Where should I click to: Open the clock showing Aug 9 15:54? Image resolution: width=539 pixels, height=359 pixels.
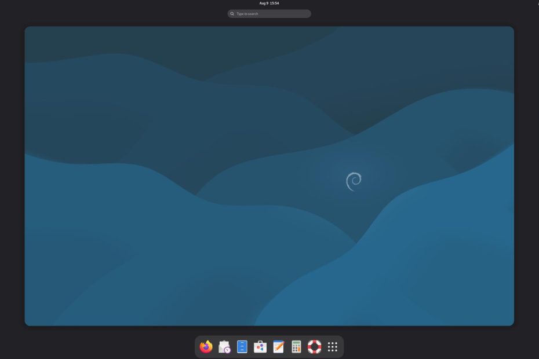269,3
